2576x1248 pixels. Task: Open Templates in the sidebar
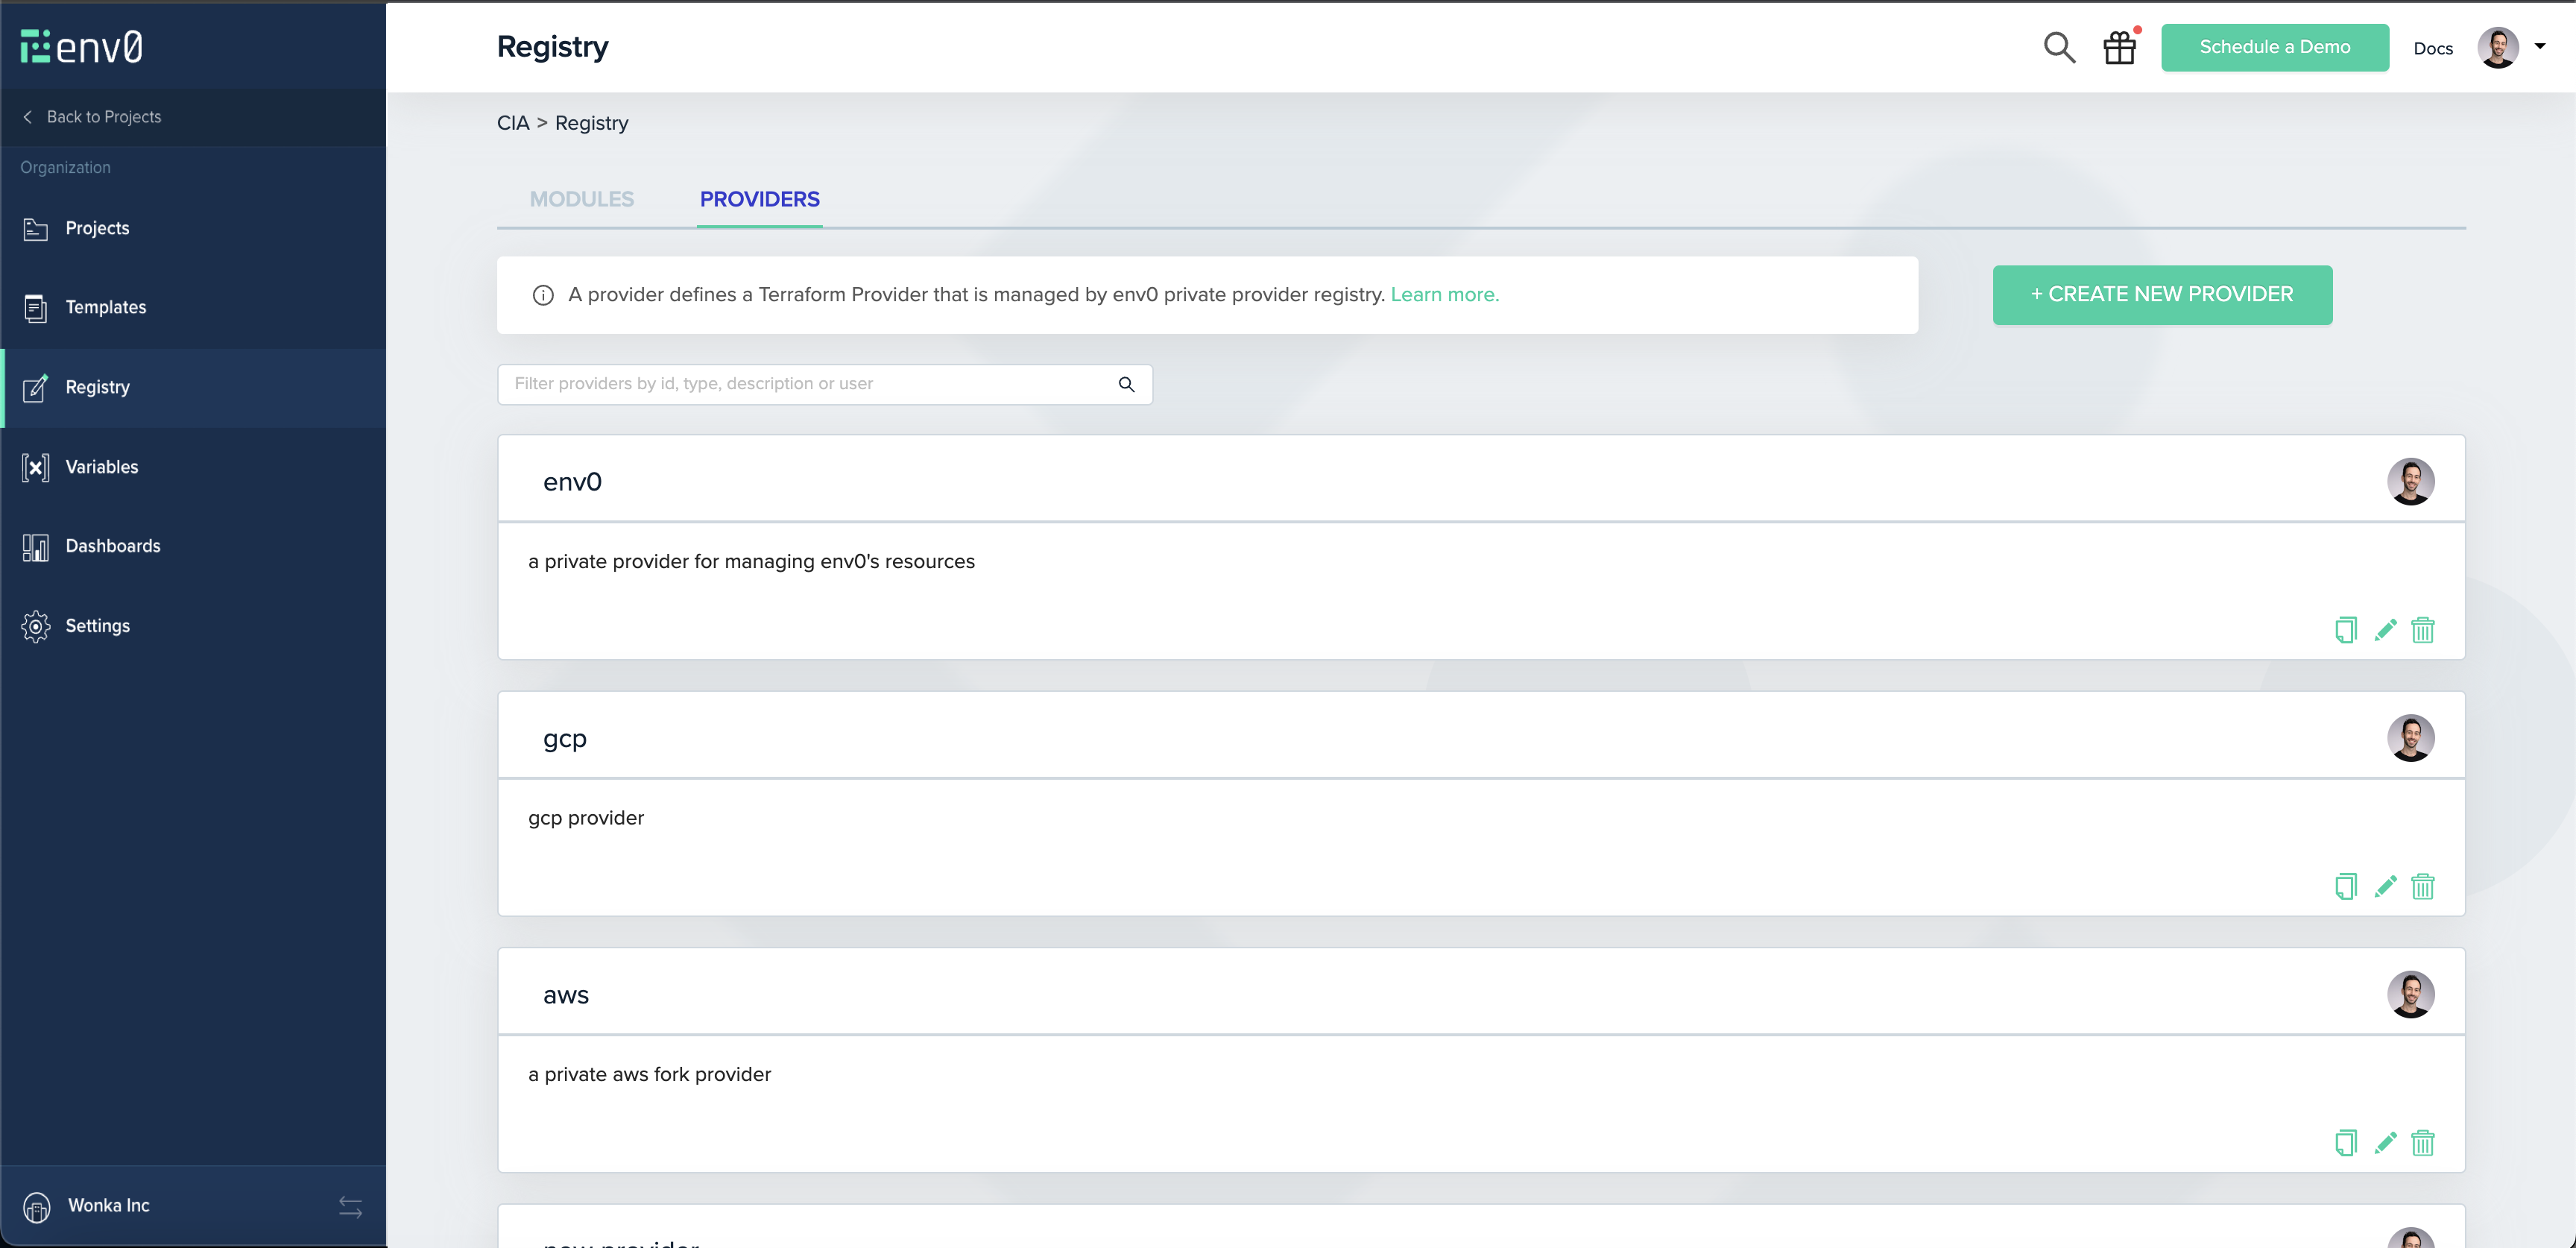[105, 307]
